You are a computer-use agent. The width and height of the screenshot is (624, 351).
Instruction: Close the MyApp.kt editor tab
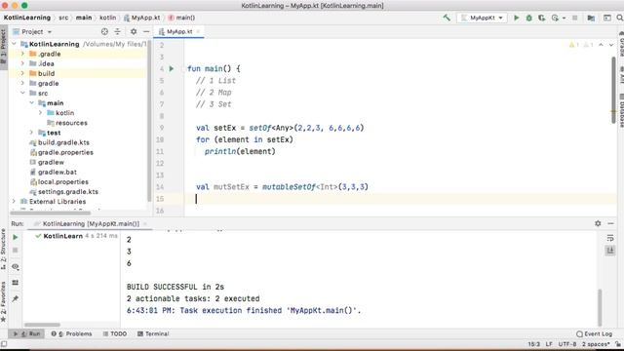[198, 31]
